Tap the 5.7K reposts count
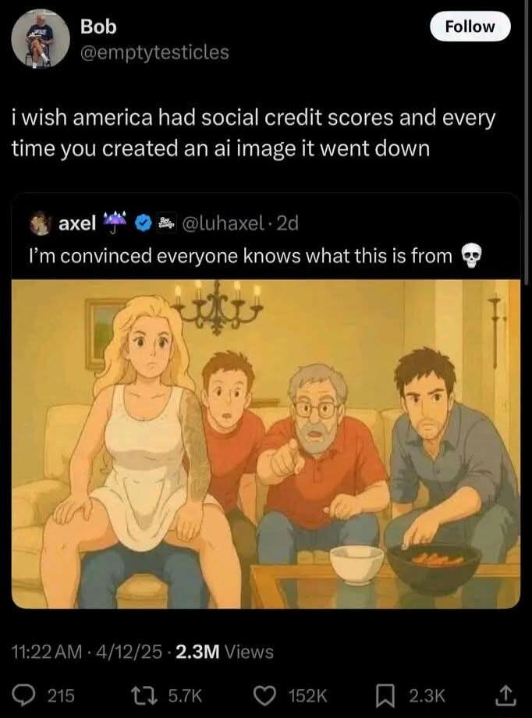 (x=185, y=696)
